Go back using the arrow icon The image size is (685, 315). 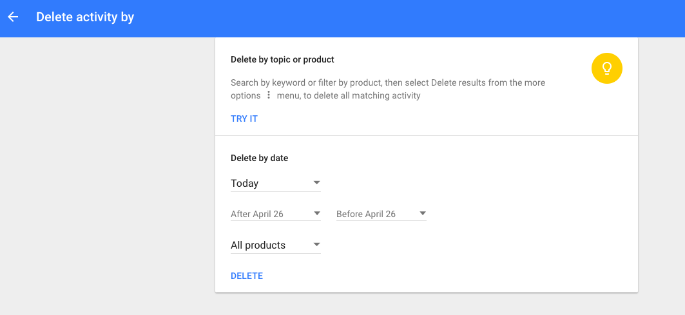[x=13, y=17]
